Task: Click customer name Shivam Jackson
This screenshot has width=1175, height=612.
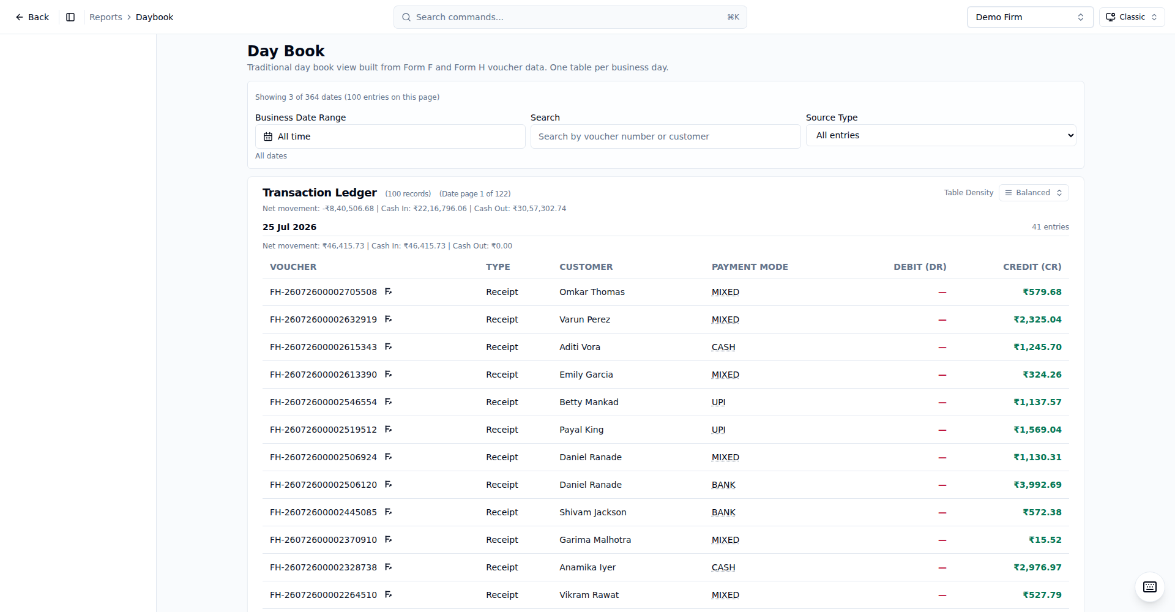Action: [x=592, y=512]
